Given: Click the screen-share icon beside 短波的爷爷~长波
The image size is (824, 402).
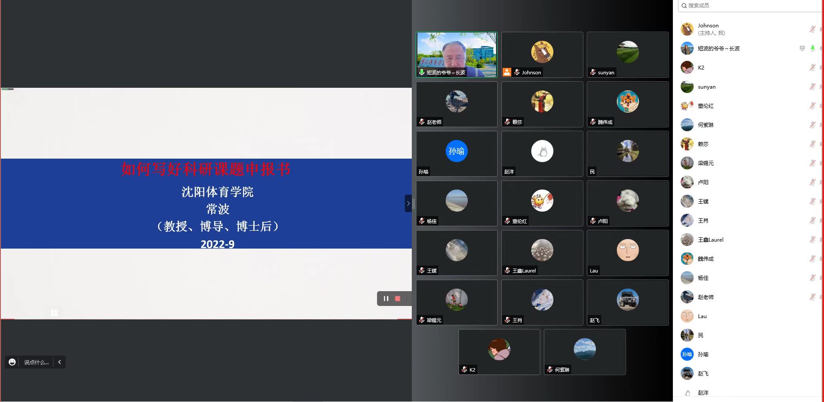Looking at the screenshot, I should 802,48.
